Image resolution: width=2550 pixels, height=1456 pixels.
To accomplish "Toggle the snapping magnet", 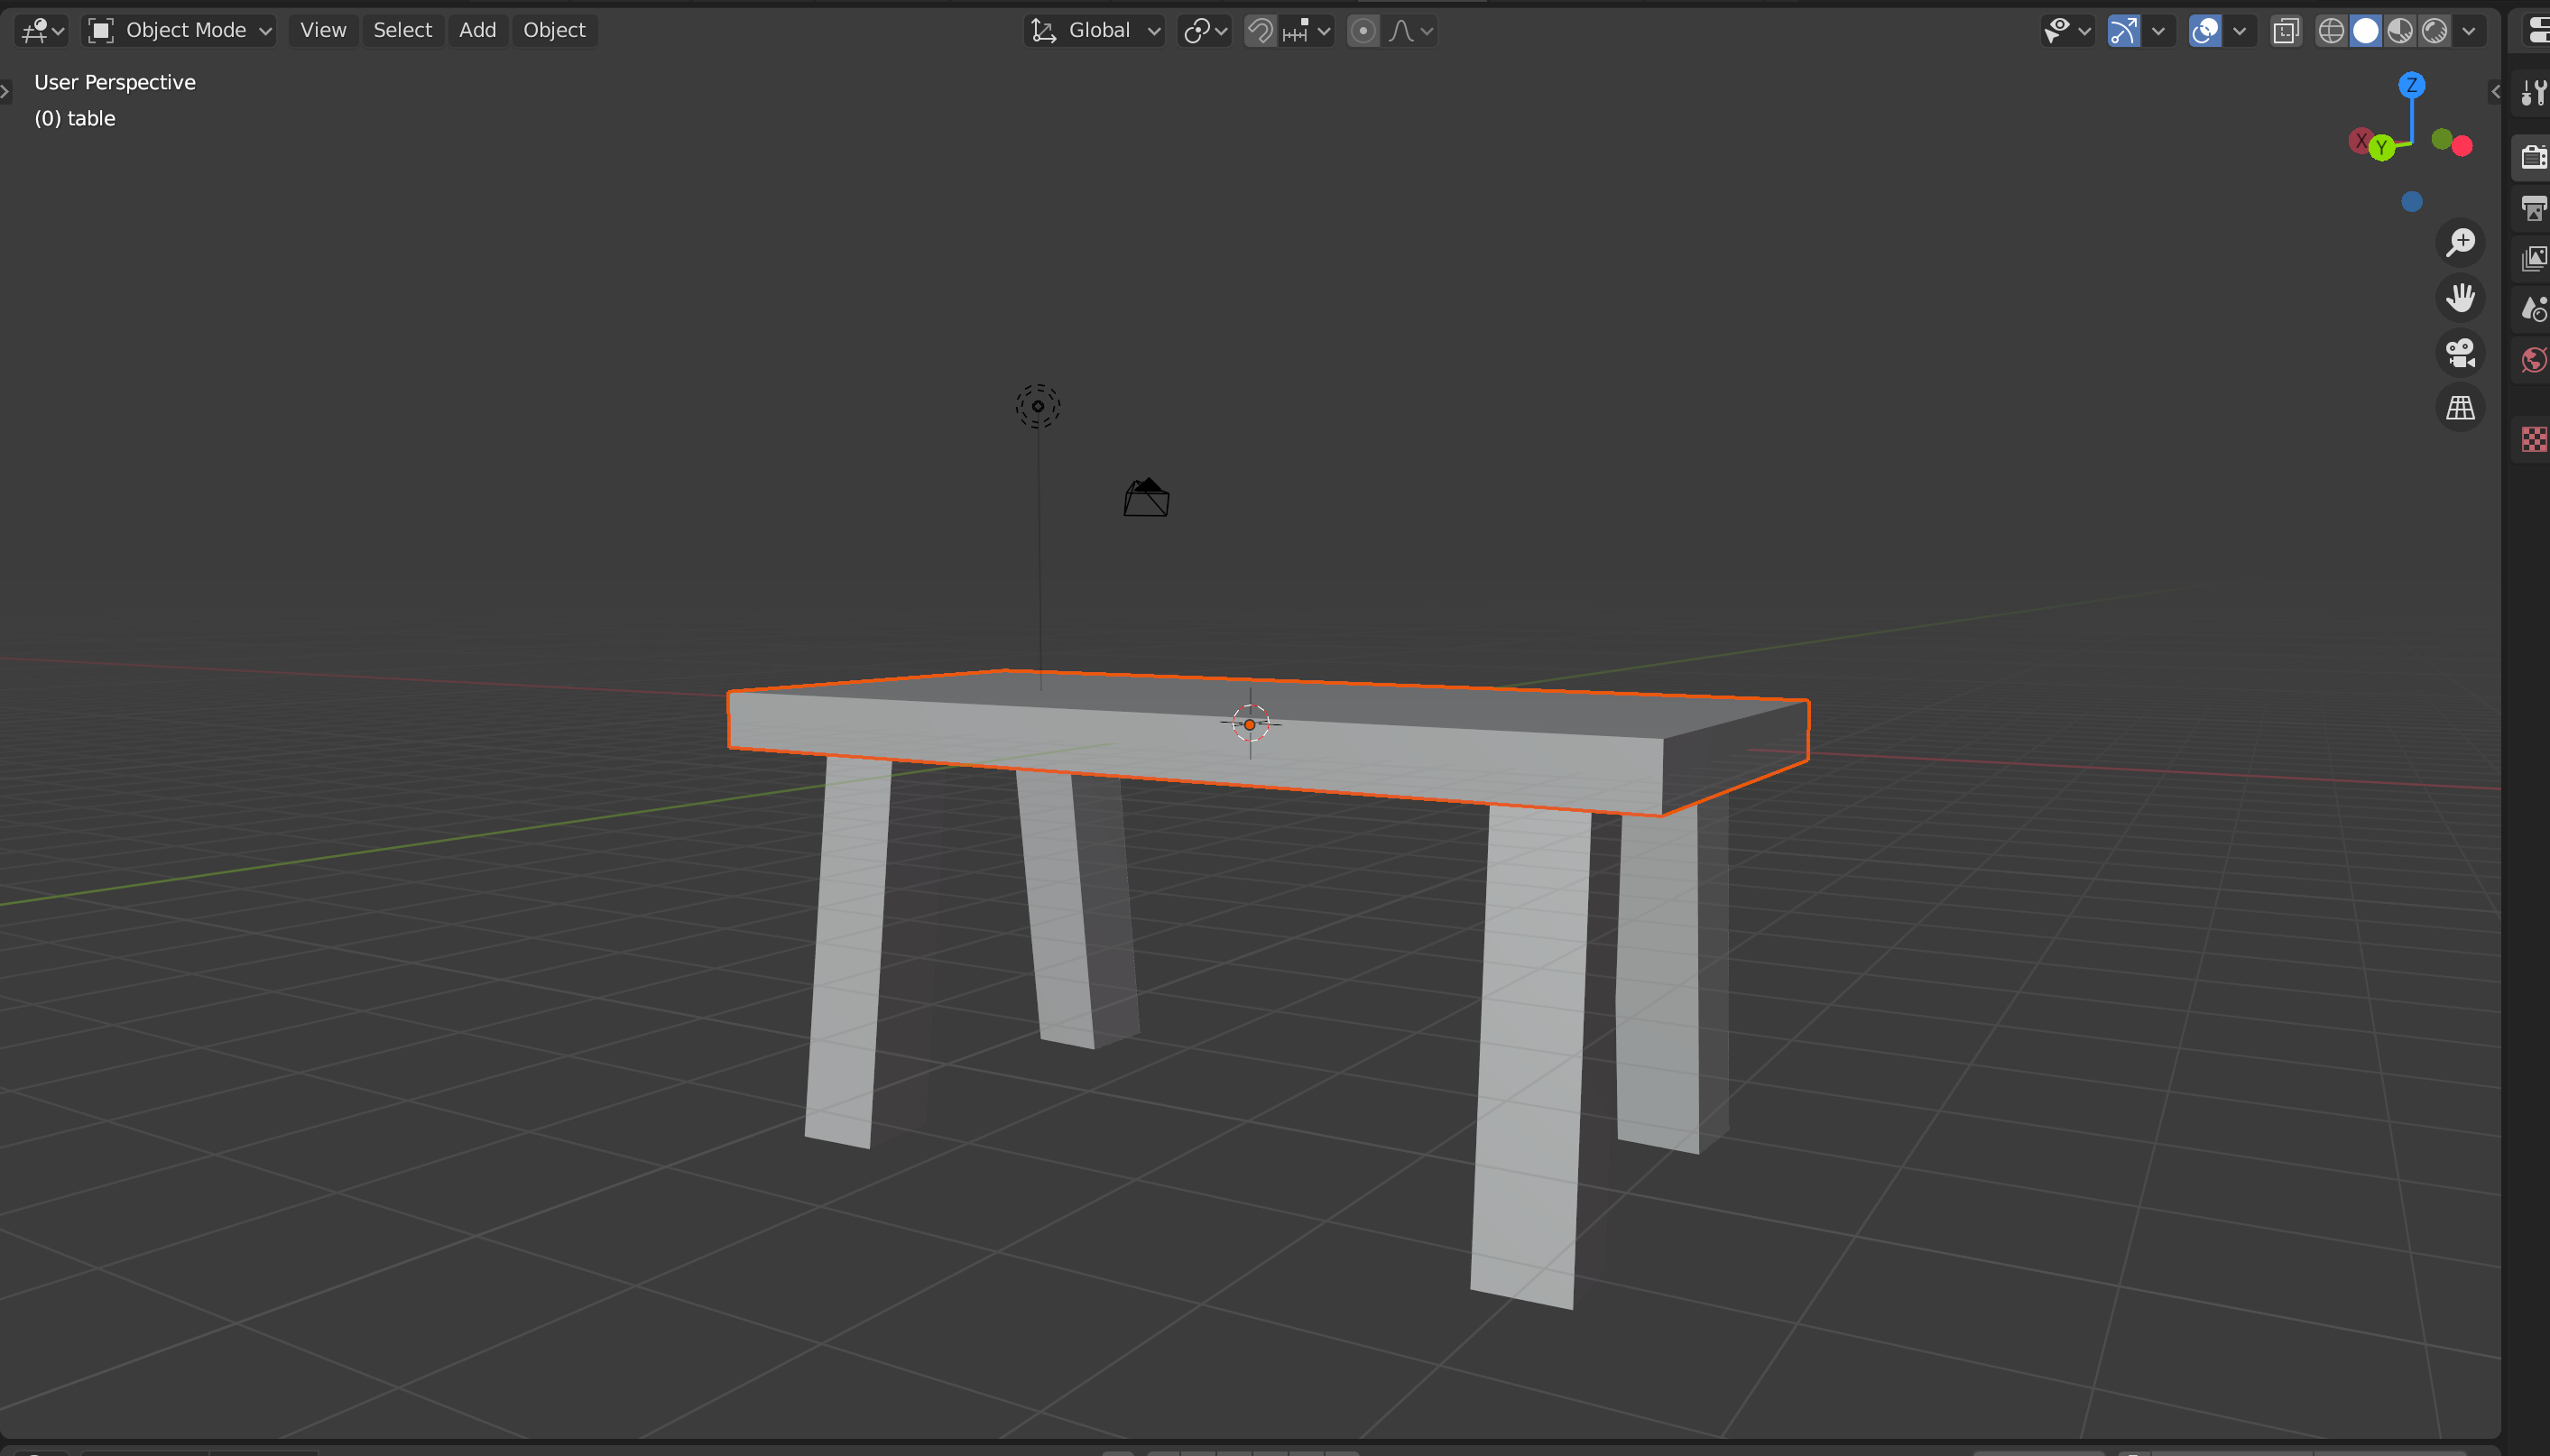I will tap(1260, 31).
